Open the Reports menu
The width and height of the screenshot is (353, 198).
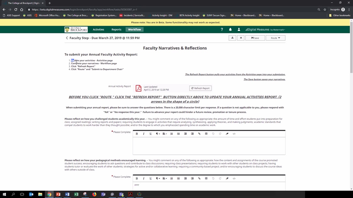[x=116, y=29]
